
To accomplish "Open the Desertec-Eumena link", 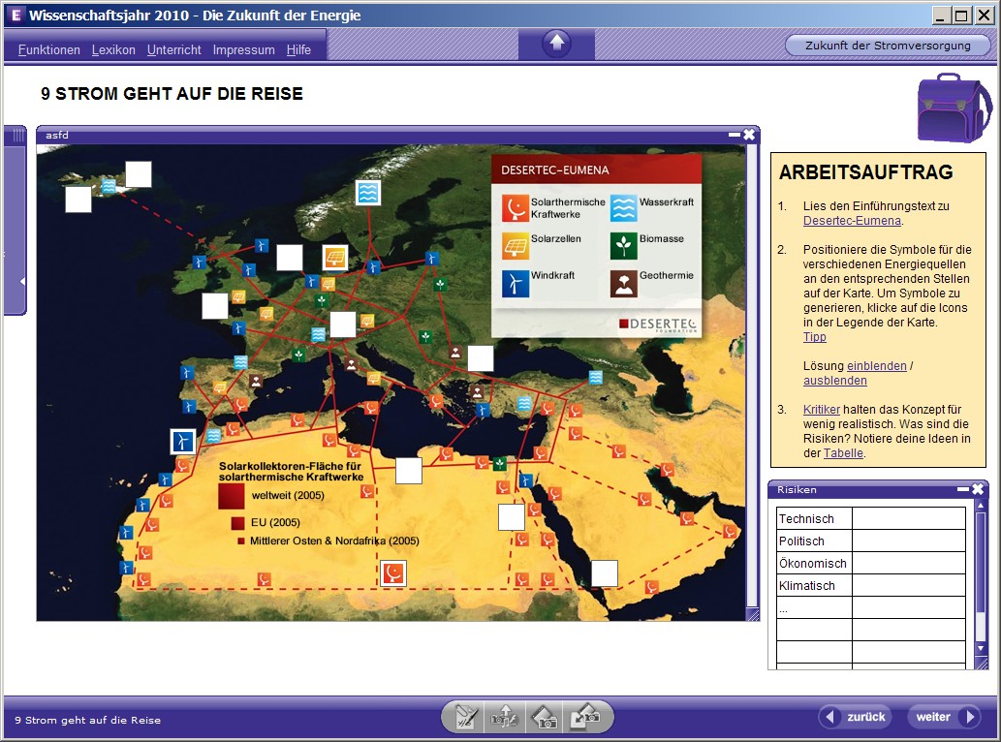I will click(852, 221).
